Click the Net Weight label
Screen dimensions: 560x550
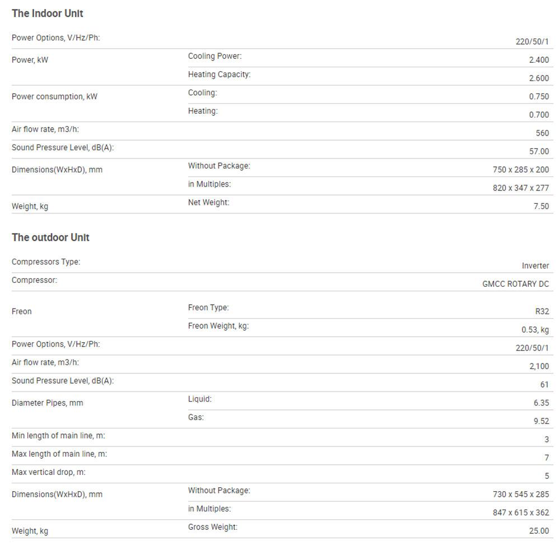(208, 202)
